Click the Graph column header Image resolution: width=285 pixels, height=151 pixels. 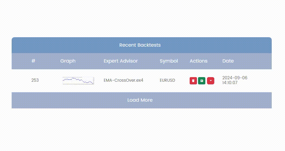(x=68, y=61)
